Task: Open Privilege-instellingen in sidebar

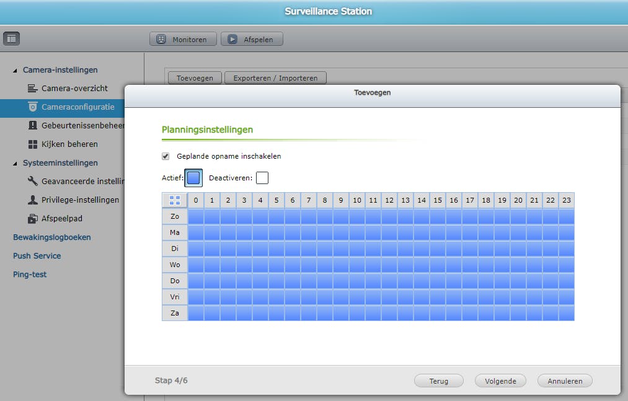Action: pyautogui.click(x=80, y=200)
